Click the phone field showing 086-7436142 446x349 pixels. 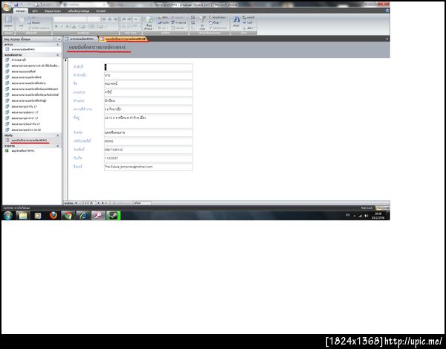(x=148, y=150)
